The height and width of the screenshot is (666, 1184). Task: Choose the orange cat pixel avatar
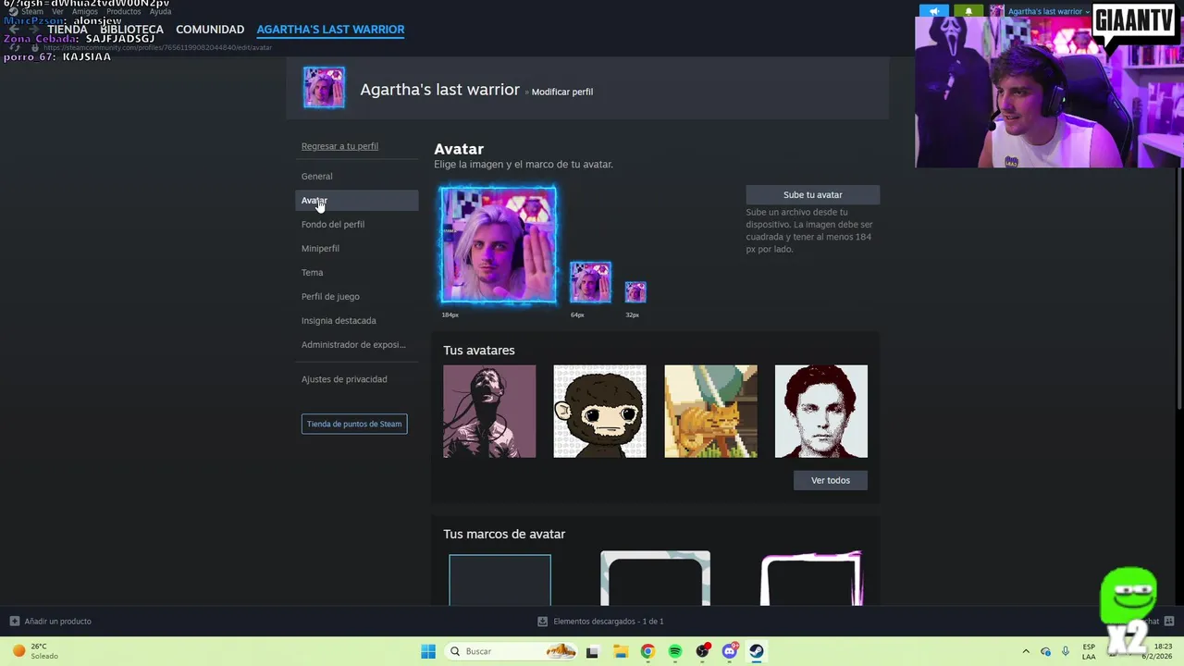pyautogui.click(x=710, y=411)
